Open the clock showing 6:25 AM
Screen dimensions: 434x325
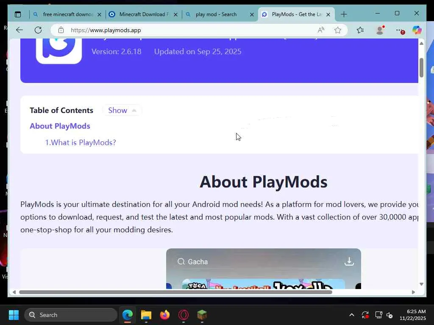tap(413, 315)
